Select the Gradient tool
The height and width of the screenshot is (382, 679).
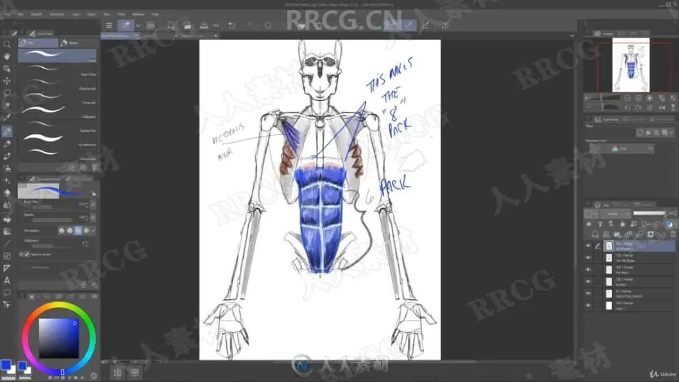(x=7, y=231)
